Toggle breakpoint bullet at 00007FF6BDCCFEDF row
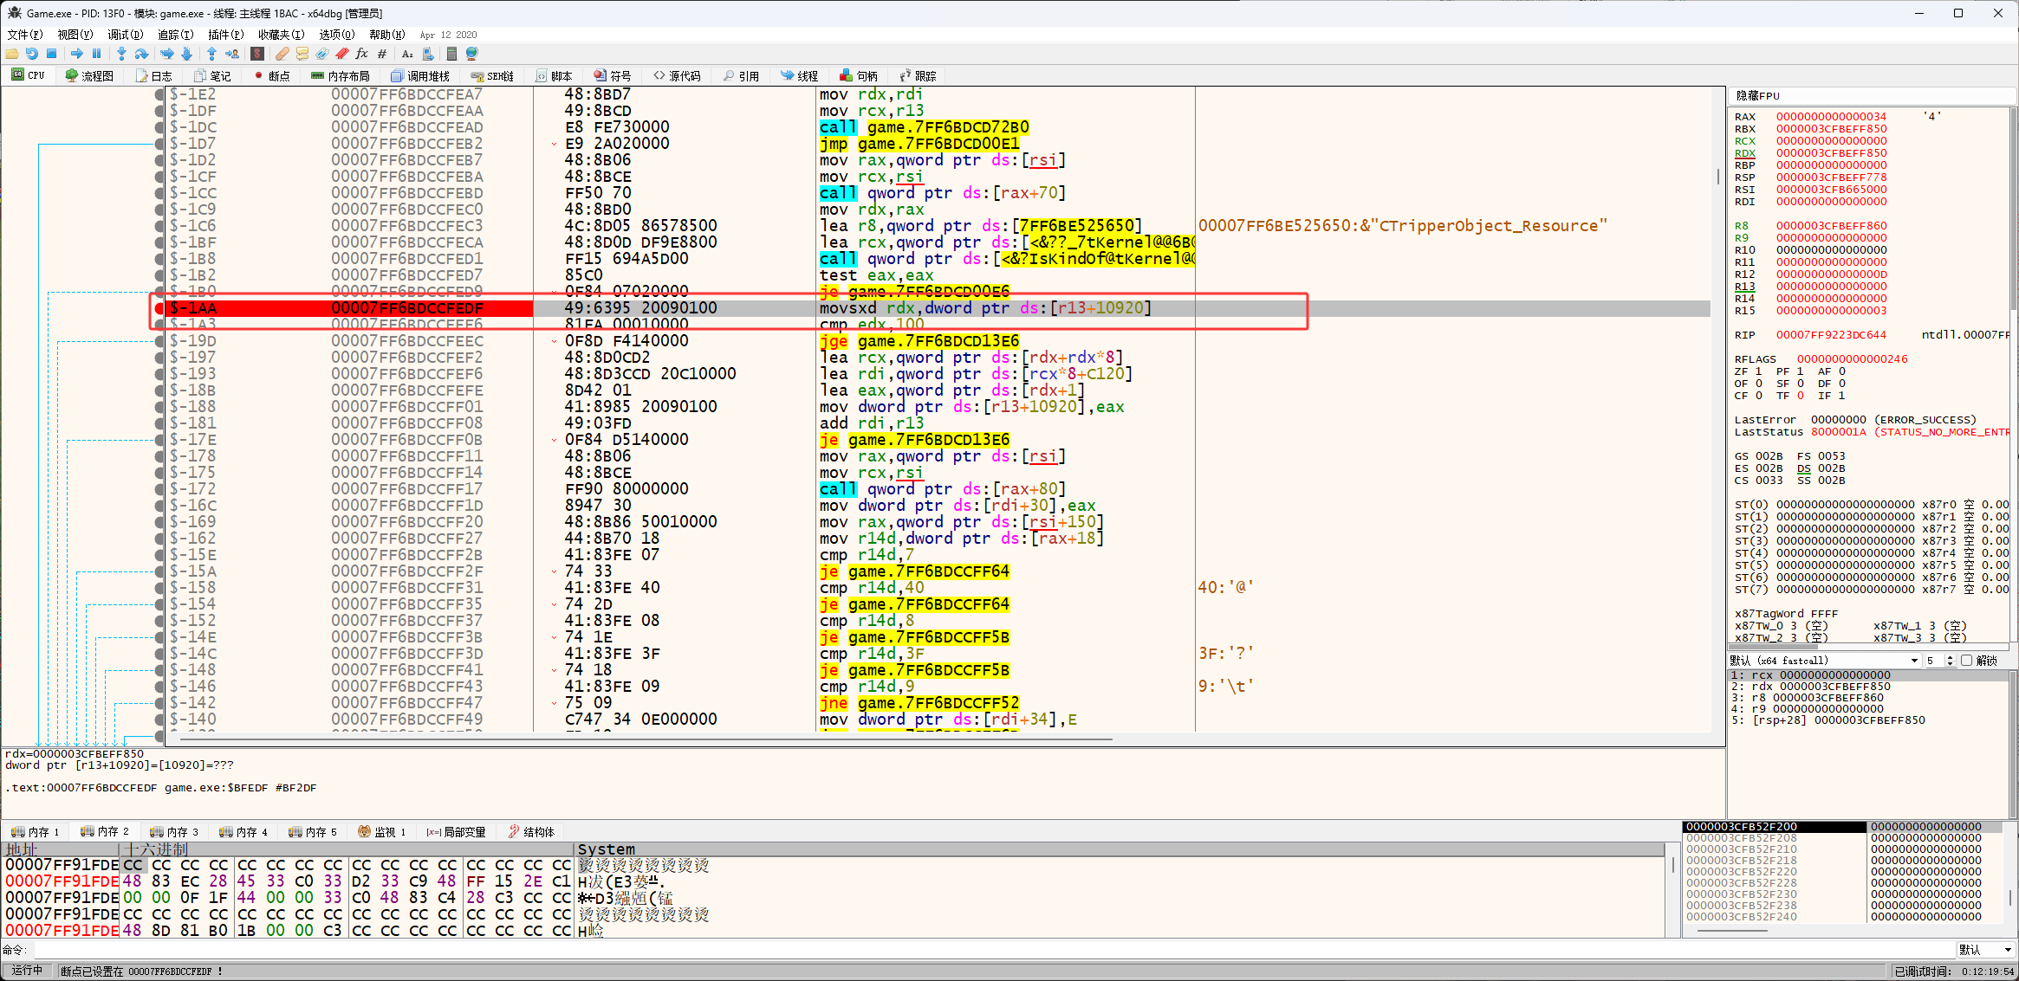The height and width of the screenshot is (981, 2019). pyautogui.click(x=159, y=308)
